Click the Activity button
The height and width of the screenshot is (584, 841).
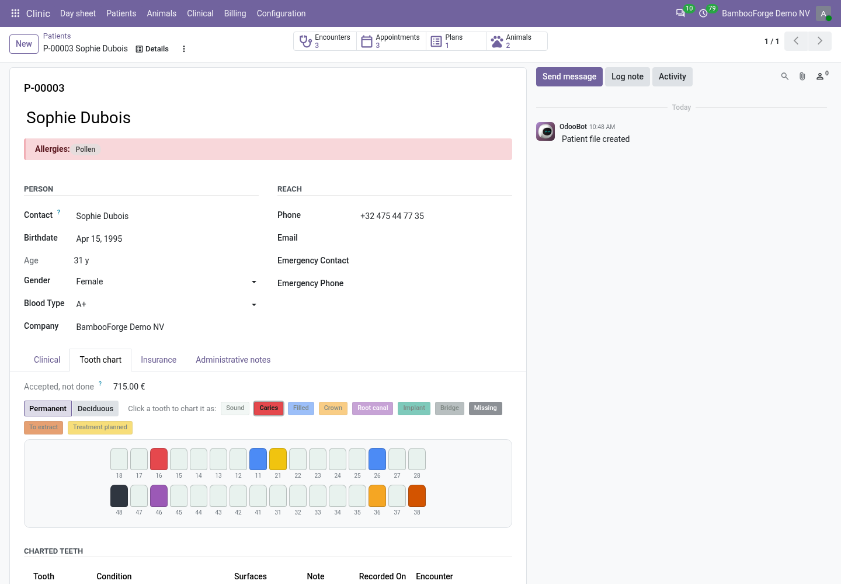click(x=672, y=77)
